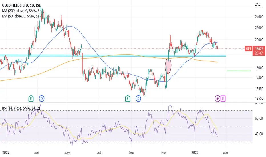
Task: Click the pink upcoming earnings 'E' marker
Action: (223, 98)
